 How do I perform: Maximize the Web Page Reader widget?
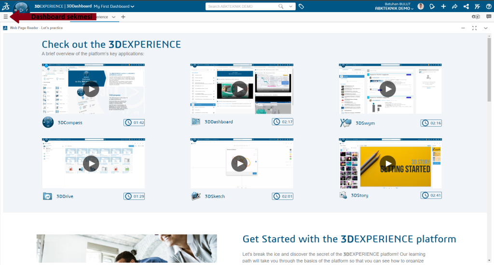click(474, 28)
